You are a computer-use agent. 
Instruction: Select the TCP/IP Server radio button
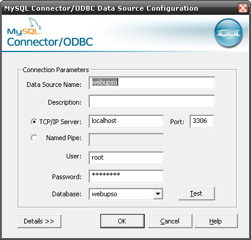click(x=34, y=122)
